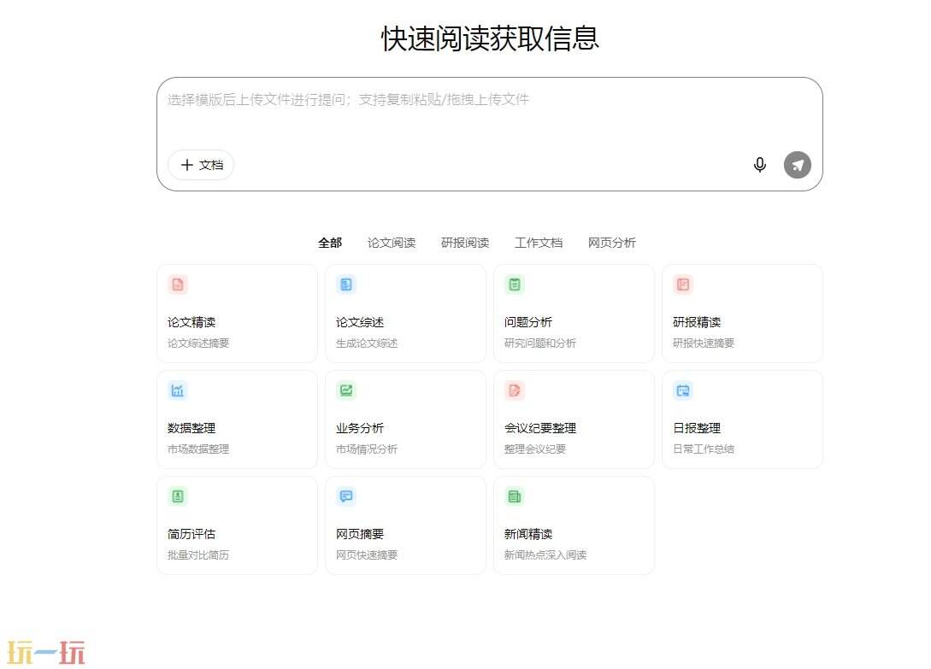Click the 新闻热点深入阅读 description text

pyautogui.click(x=545, y=555)
